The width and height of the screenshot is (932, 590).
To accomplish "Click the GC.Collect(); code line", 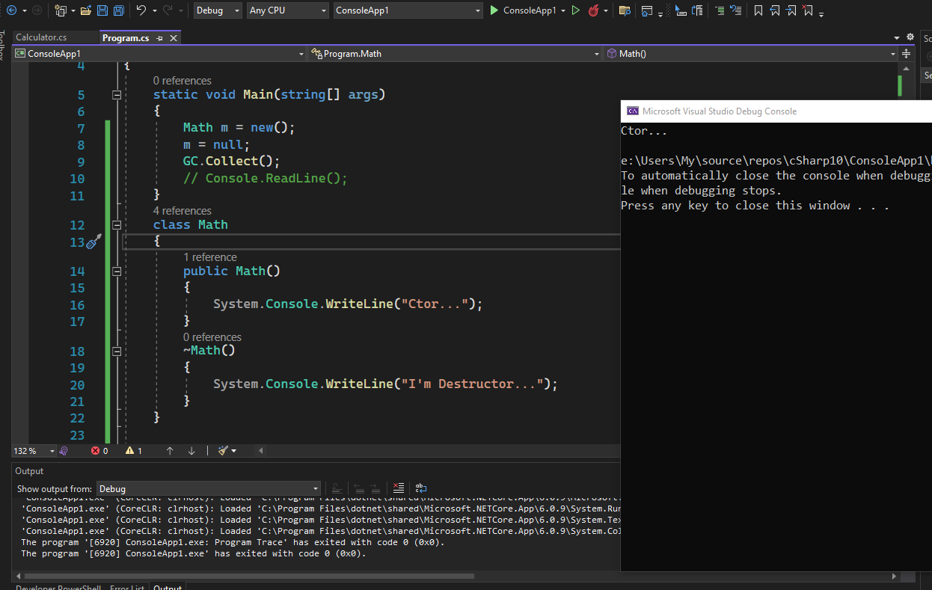I will click(231, 162).
